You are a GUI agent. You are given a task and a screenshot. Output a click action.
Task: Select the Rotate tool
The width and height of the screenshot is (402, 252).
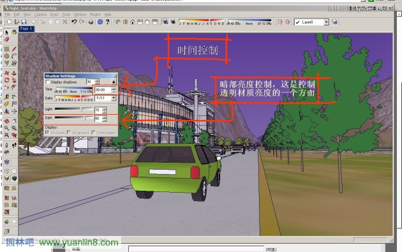pos(6,80)
